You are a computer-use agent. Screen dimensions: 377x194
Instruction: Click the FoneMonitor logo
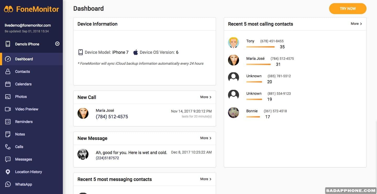coord(31,9)
